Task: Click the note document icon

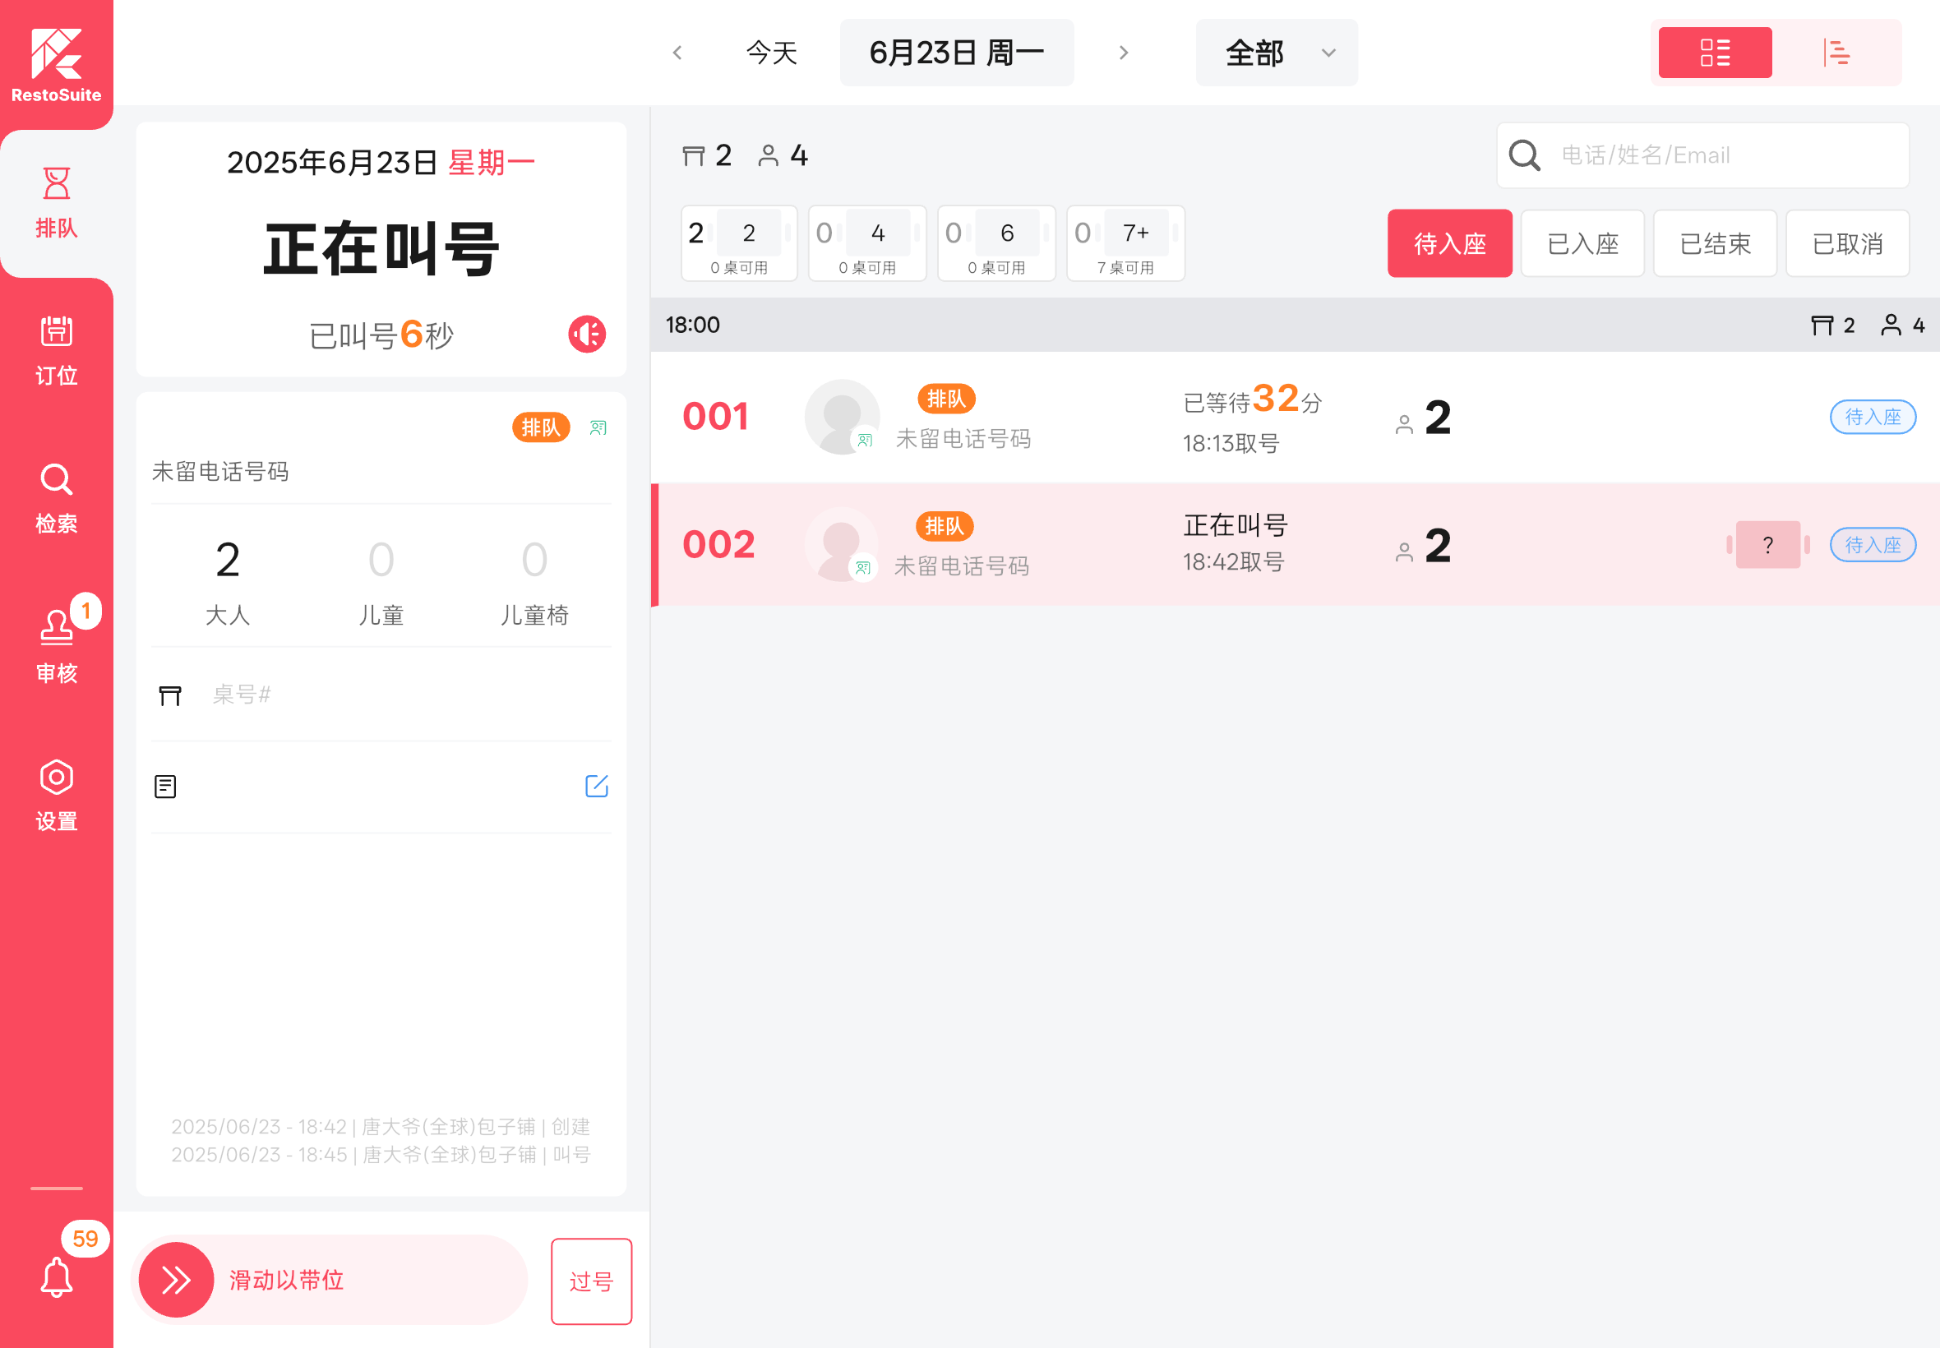Action: coord(165,787)
